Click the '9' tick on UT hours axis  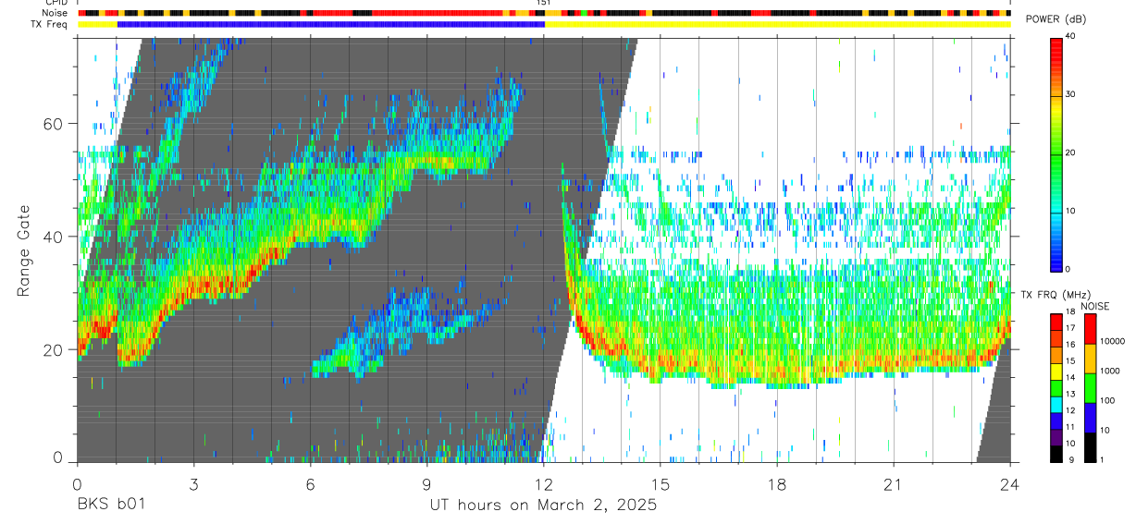[x=426, y=484]
